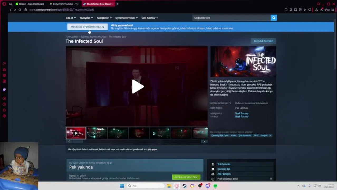This screenshot has width=337, height=190.
Task: Click the snapshot camera icon in address bar
Action: [x=295, y=10]
